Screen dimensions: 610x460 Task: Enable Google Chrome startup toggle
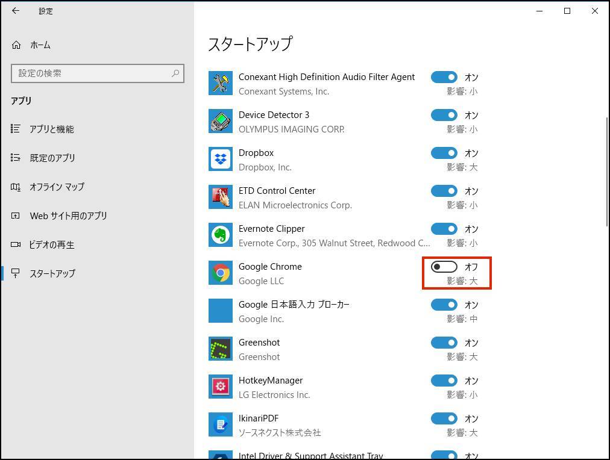pos(444,267)
